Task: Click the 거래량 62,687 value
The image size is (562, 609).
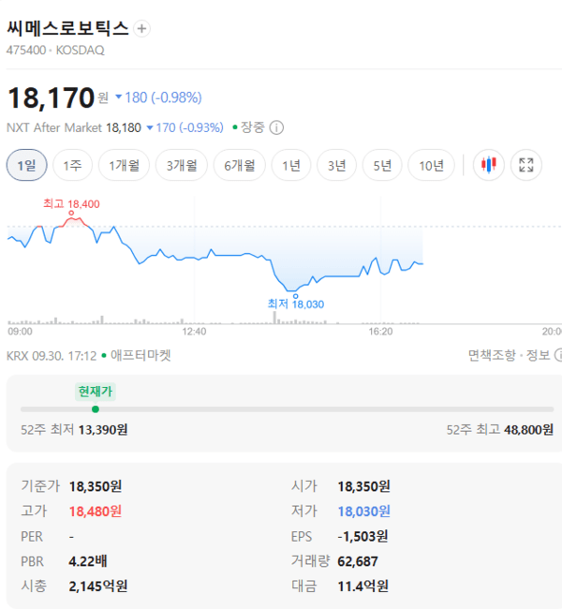Action: coord(358,561)
